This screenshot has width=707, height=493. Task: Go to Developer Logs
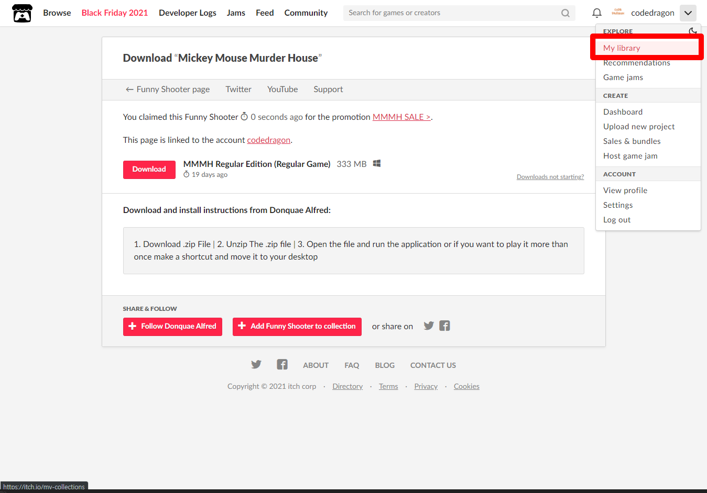click(x=188, y=13)
